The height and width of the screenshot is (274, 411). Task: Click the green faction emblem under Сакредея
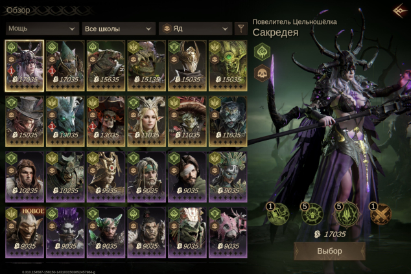[262, 52]
